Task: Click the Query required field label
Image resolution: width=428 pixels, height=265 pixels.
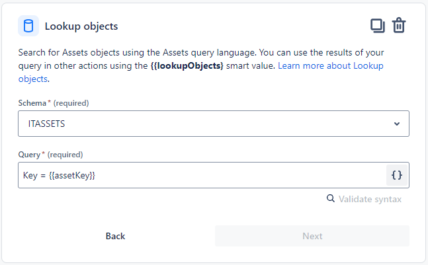Action: click(x=50, y=155)
